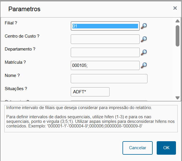Click the Filial ? label
Viewport: 182px width, 161px height.
[11, 23]
